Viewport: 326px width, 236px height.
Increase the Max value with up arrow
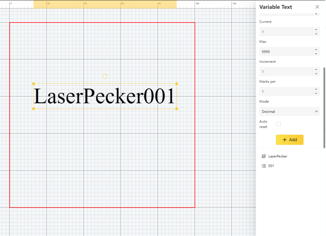[316, 50]
